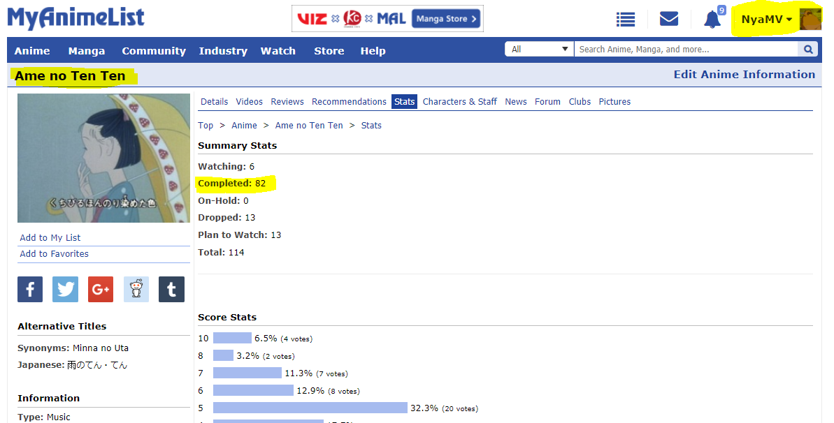Select the Stats tab

pos(404,101)
